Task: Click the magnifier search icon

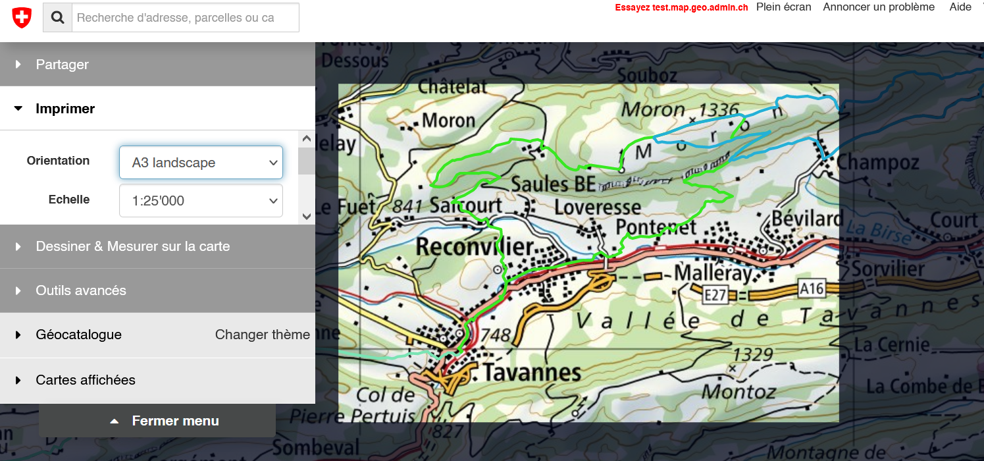Action: coord(57,18)
